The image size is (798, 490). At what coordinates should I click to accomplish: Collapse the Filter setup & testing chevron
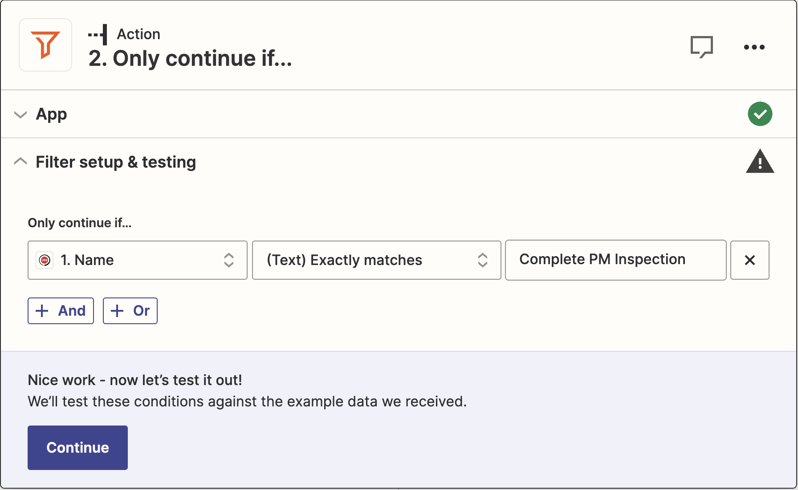pos(20,161)
